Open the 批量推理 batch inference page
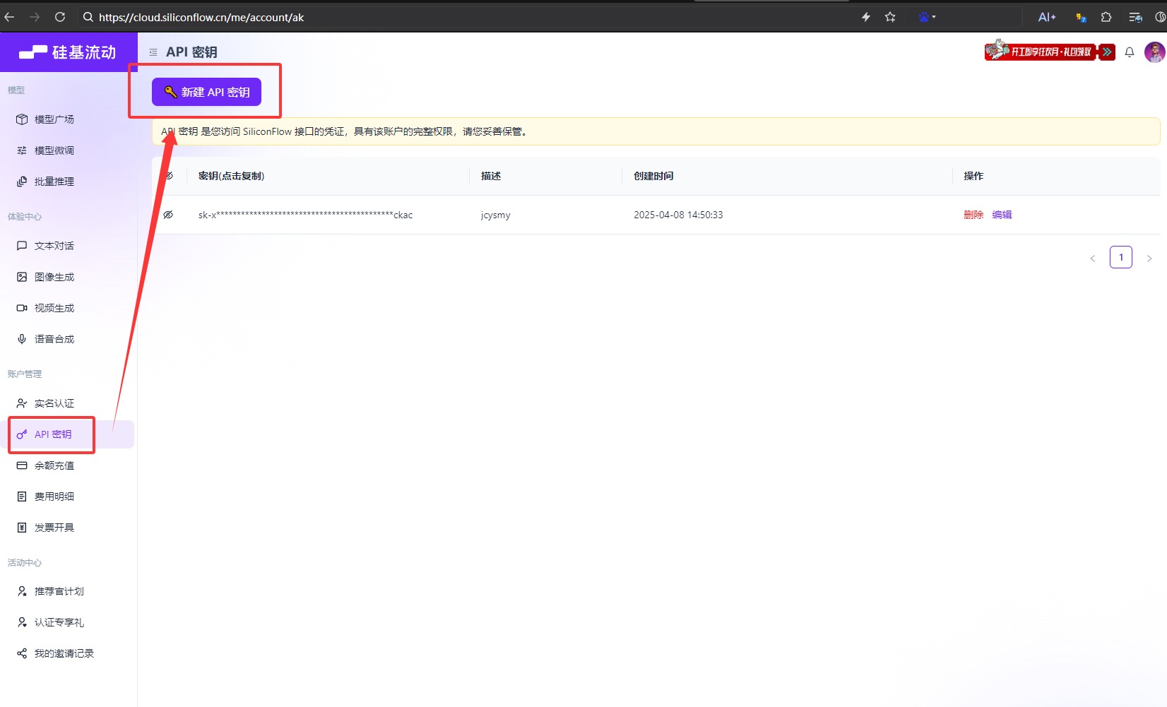 point(54,181)
